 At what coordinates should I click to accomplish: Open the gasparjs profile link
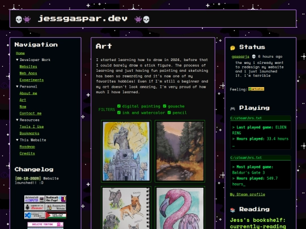coord(240,57)
